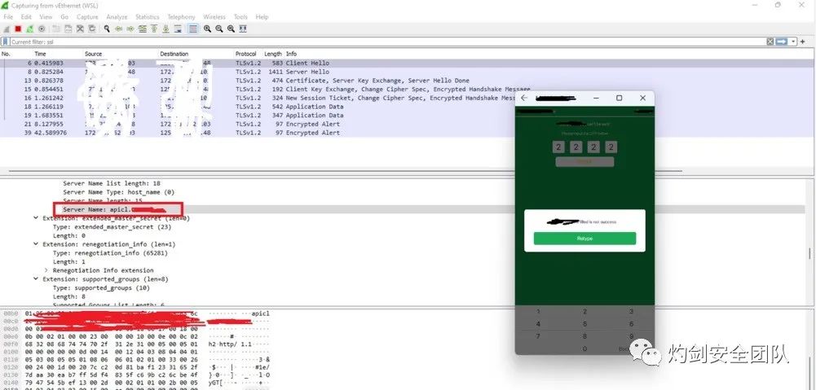The image size is (816, 390).
Task: Sort packets by the Protocol column header
Action: pyautogui.click(x=245, y=54)
